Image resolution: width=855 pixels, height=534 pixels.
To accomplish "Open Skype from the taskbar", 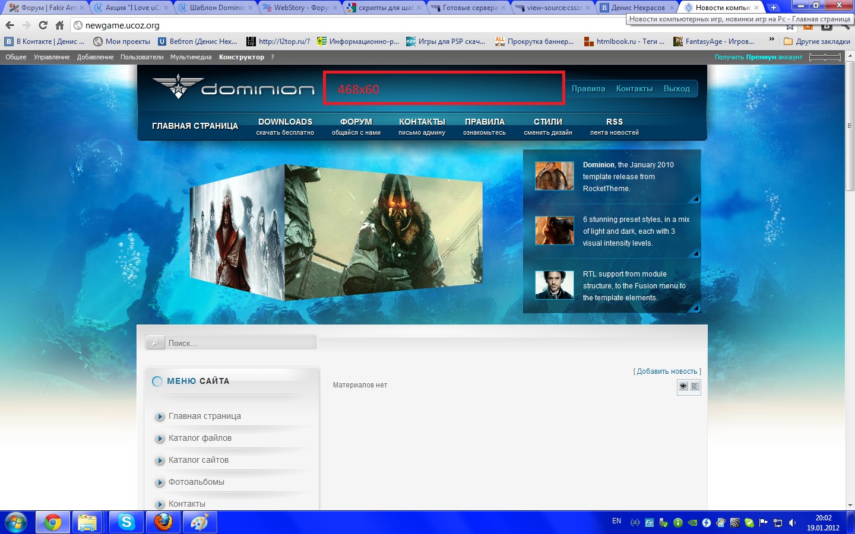I will pos(126,522).
